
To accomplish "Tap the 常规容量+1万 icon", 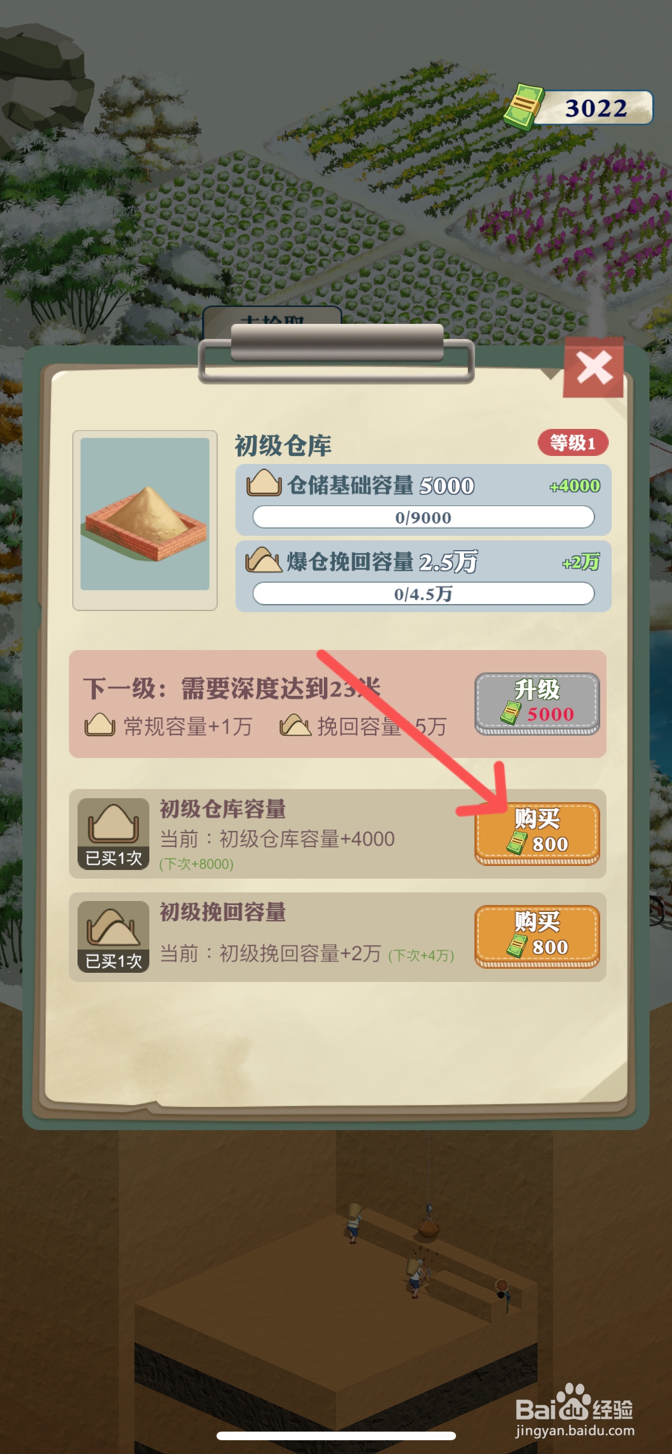I will point(100,725).
